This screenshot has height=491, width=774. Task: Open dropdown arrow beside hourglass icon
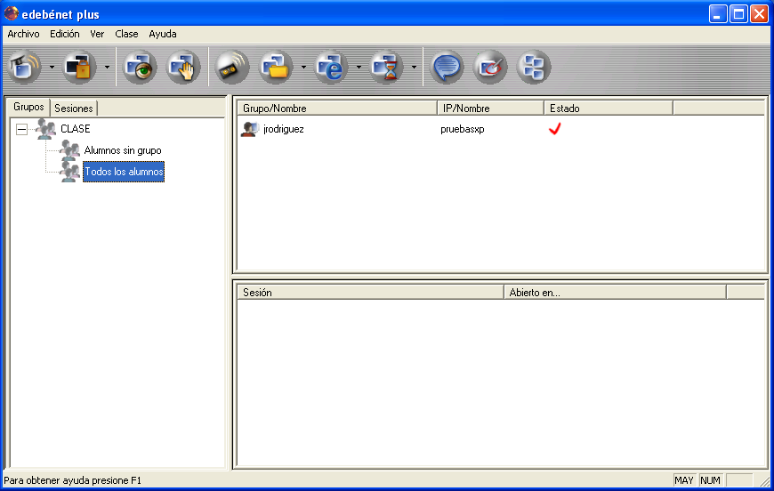tap(414, 68)
